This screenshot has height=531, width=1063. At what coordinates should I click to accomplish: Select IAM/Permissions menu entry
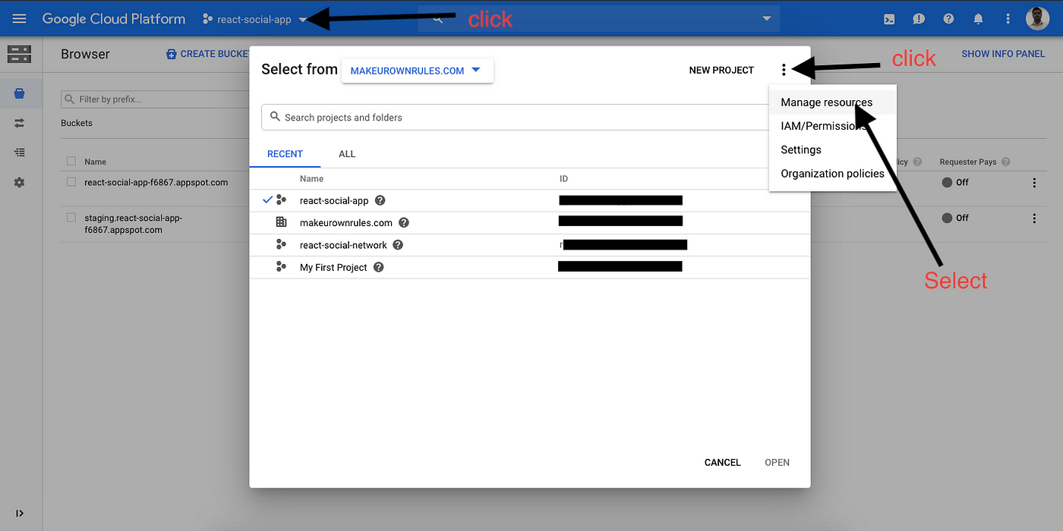pyautogui.click(x=832, y=126)
